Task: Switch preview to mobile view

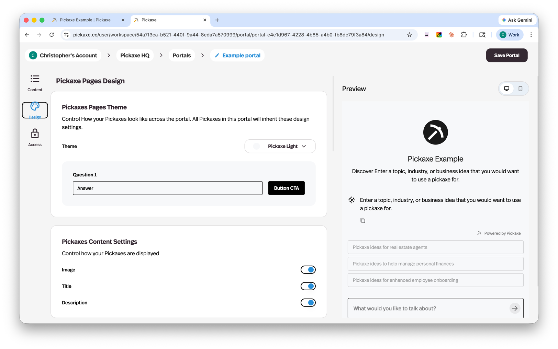Action: click(521, 89)
